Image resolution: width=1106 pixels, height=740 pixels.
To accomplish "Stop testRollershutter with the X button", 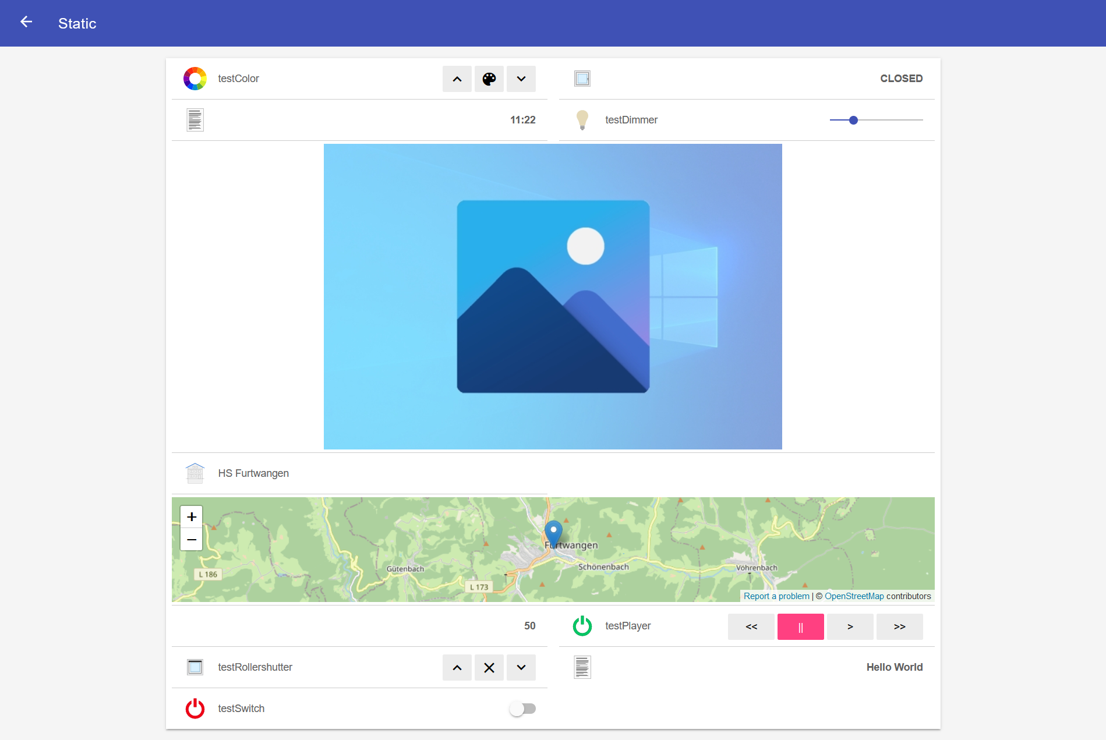I will pyautogui.click(x=489, y=667).
